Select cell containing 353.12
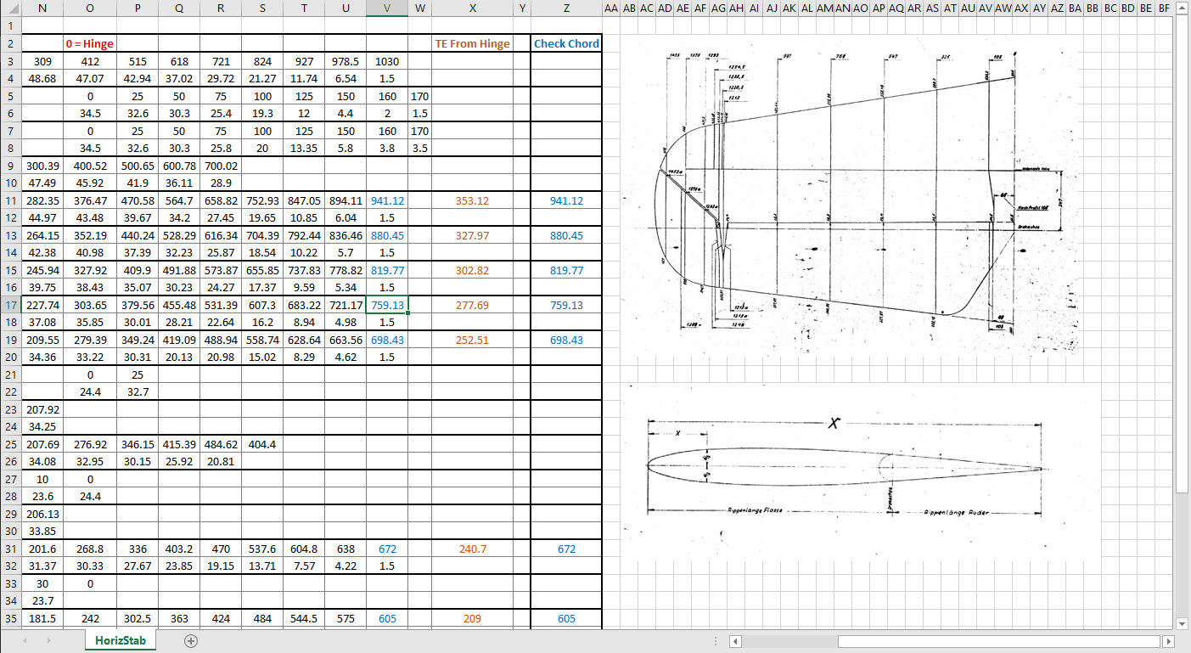This screenshot has width=1191, height=653. click(x=472, y=200)
